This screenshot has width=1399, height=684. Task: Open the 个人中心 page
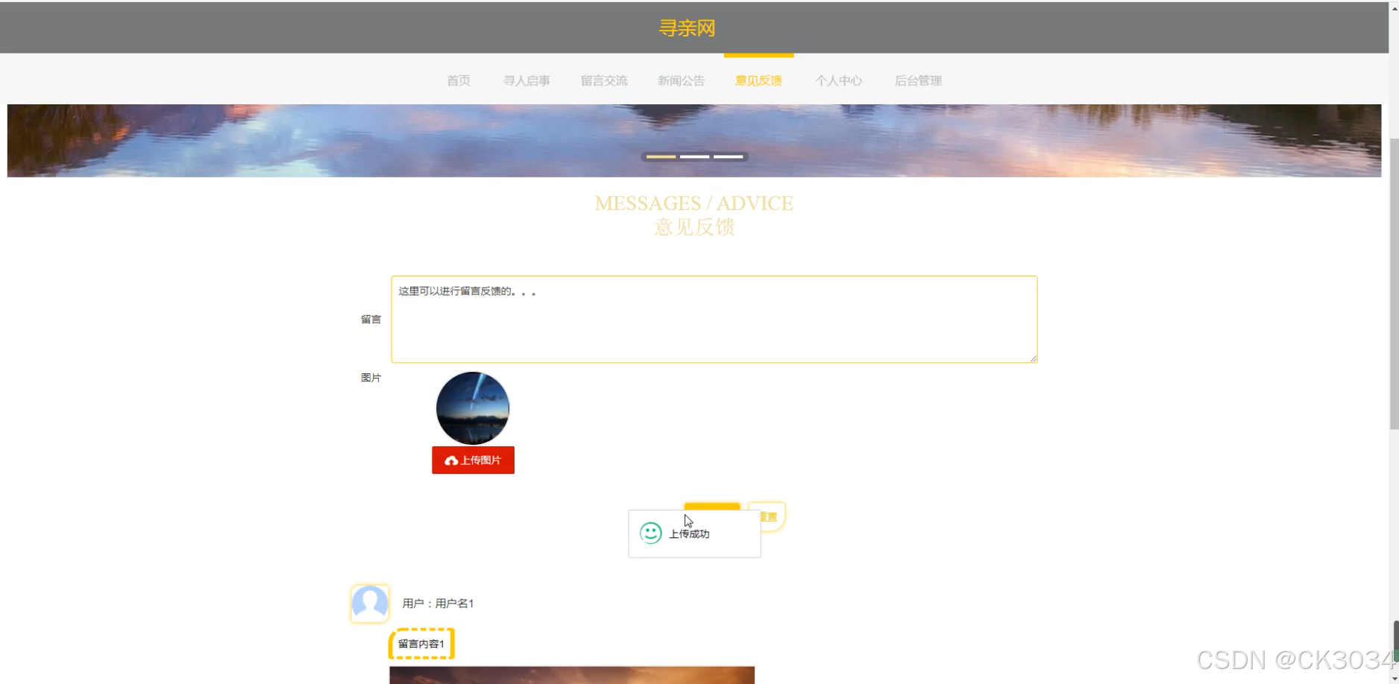(838, 80)
